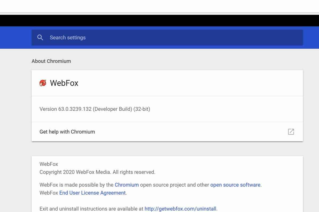The image size is (319, 212).
Task: Open Get help with Chromium
Action: 167,132
